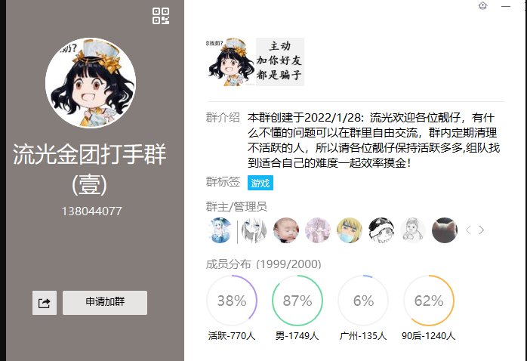Open the sketch-style girl admin avatar

click(x=254, y=230)
